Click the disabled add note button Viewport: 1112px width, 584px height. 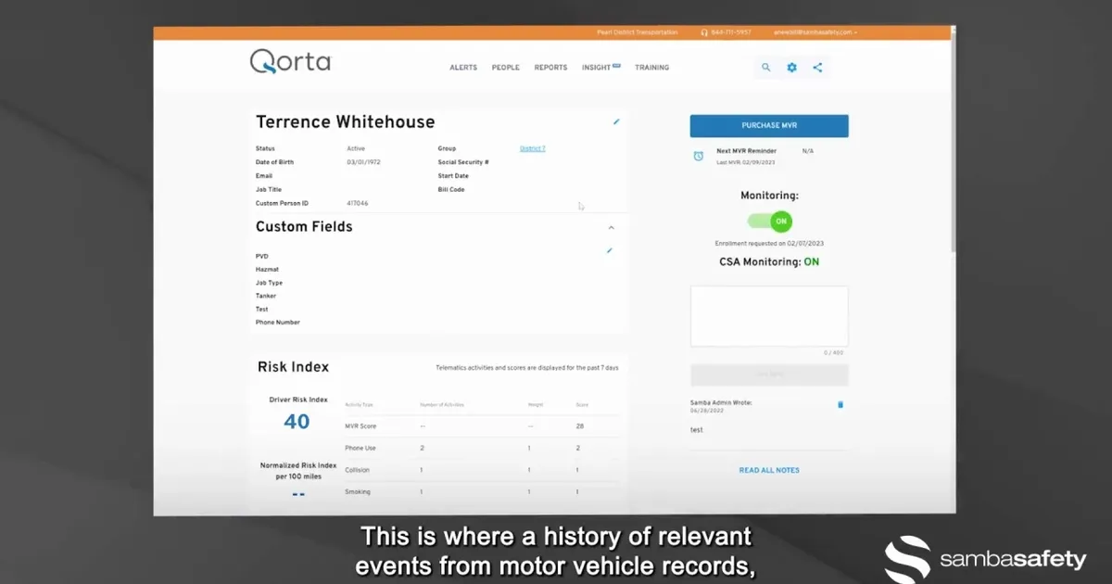coord(769,375)
